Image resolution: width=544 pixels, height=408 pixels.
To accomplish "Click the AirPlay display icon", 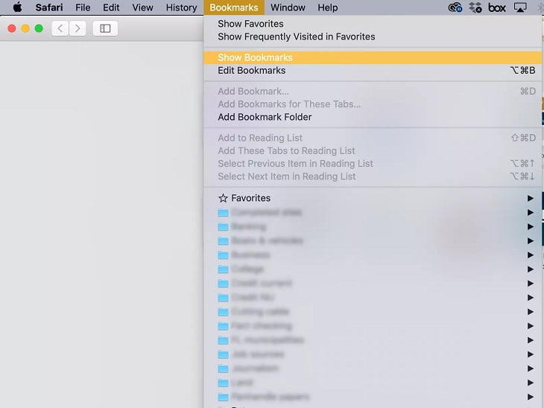I will 520,7.
